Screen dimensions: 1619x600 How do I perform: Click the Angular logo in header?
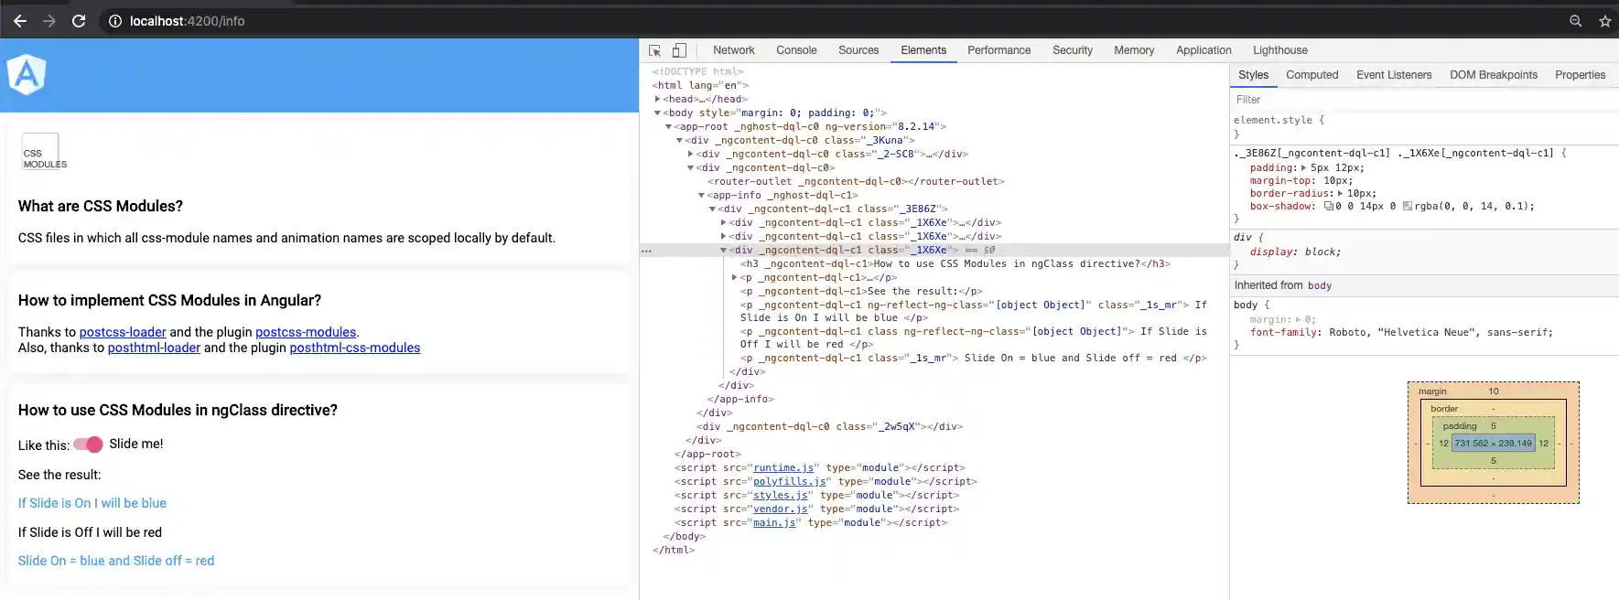click(27, 75)
